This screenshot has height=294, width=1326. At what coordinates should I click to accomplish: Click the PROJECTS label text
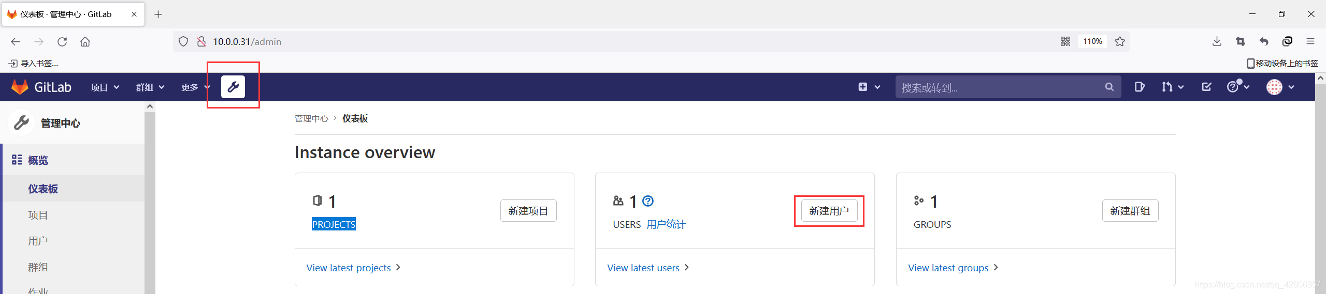334,224
